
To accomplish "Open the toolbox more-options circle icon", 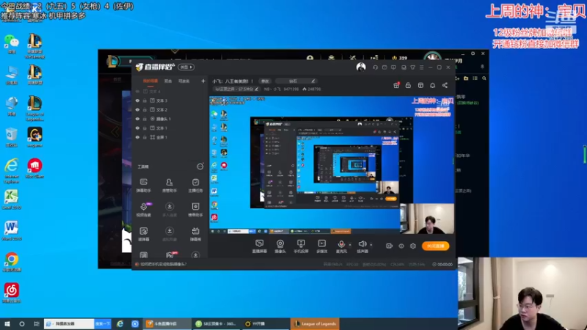I will (x=200, y=166).
